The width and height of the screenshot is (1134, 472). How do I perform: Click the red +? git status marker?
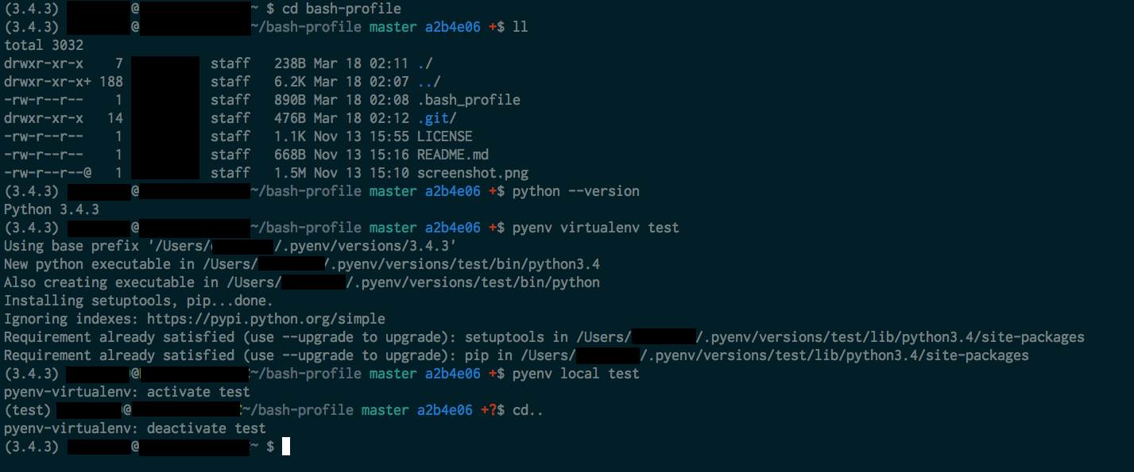(x=489, y=410)
